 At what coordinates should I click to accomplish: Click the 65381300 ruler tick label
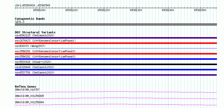point(136,10)
